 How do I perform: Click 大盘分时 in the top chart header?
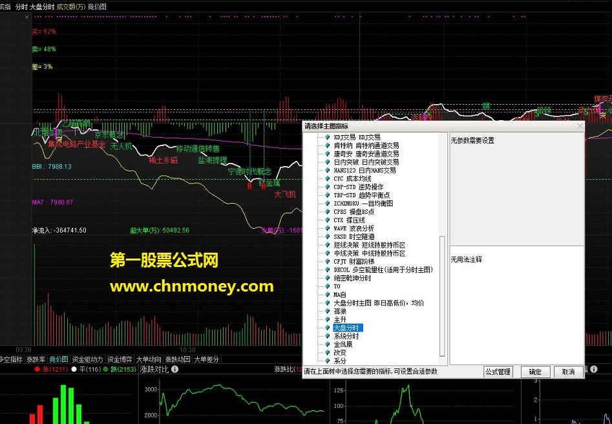(x=42, y=6)
